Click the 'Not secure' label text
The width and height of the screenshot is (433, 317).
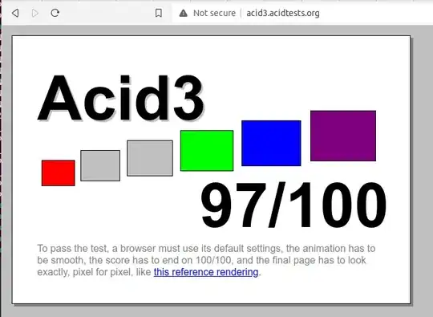click(x=214, y=13)
